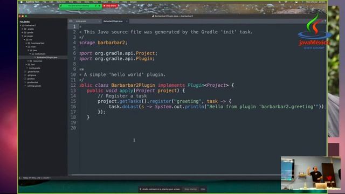Expand the chevron under the screen sharing bar
345x194 pixels.
(81, 9)
